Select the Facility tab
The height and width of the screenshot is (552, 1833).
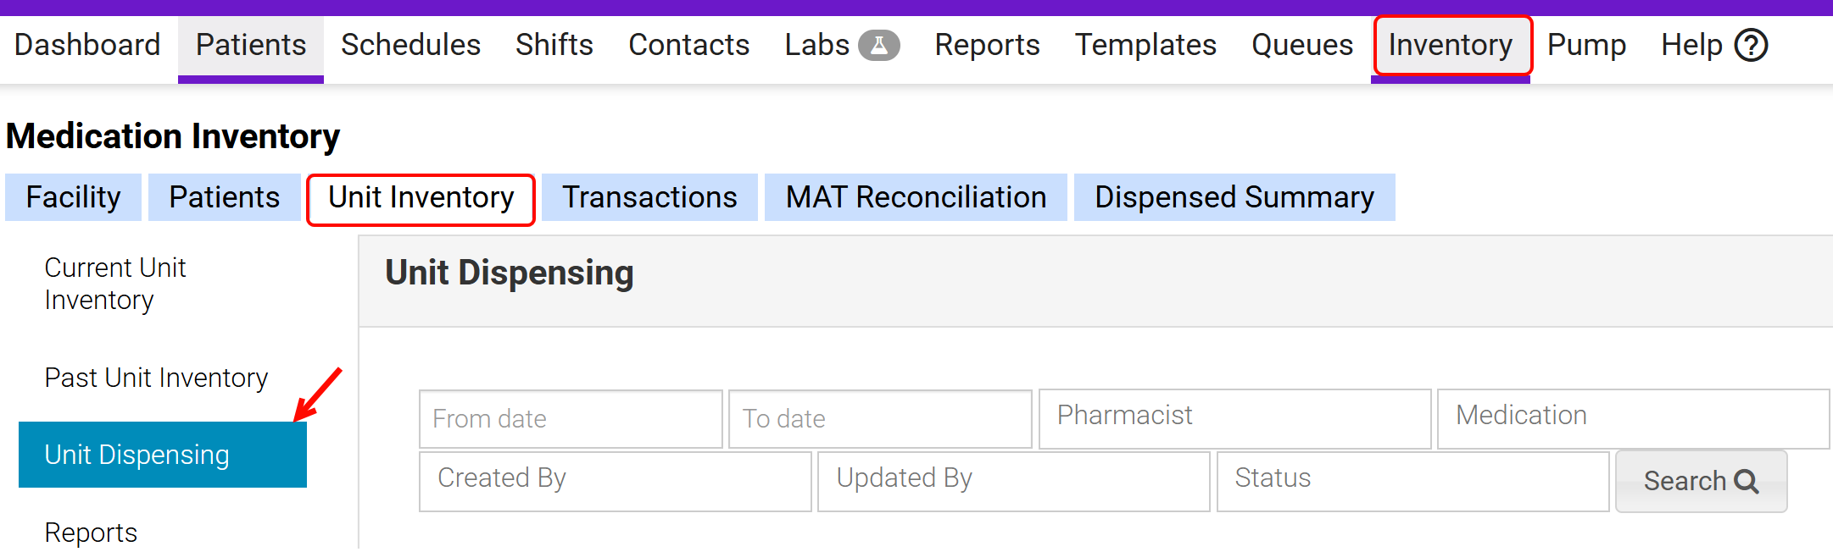click(x=74, y=198)
